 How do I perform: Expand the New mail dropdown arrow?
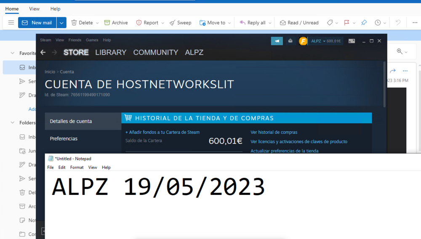coord(61,23)
